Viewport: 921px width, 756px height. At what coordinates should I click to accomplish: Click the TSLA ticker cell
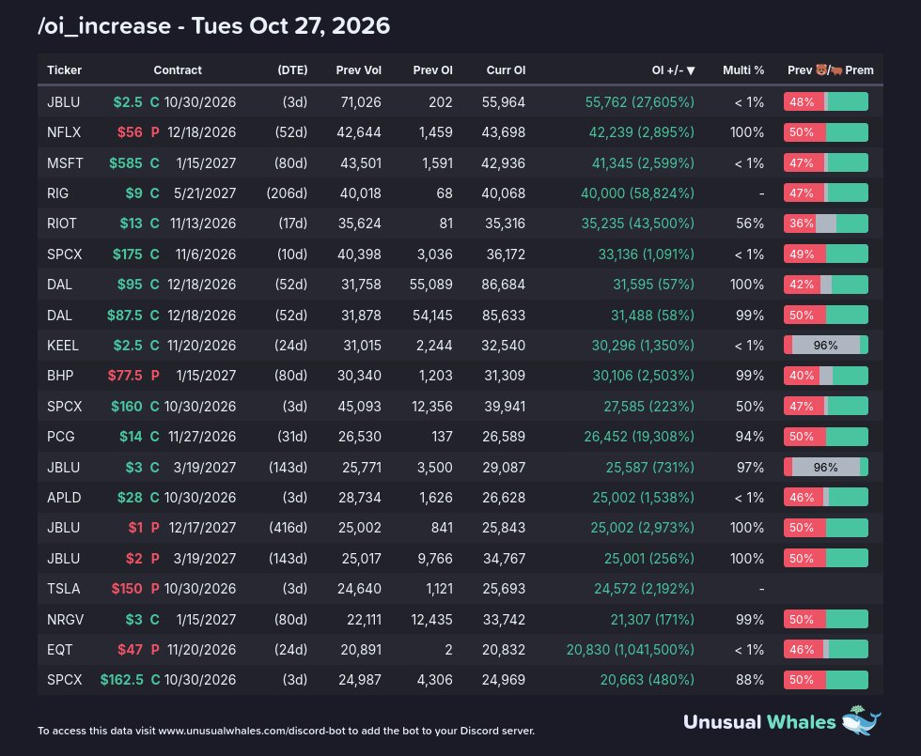click(64, 588)
